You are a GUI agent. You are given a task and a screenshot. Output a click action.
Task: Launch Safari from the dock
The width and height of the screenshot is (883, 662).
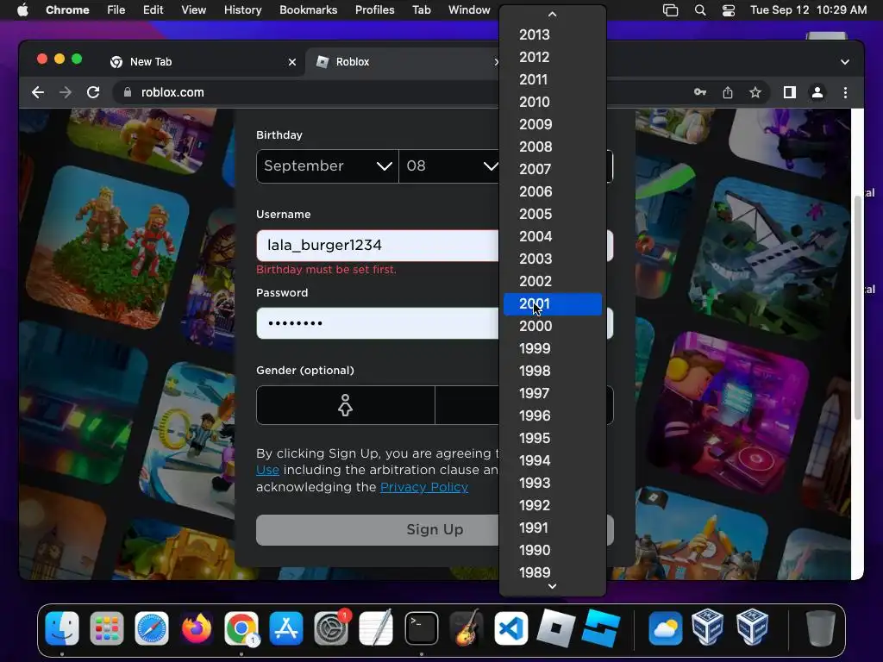click(152, 628)
